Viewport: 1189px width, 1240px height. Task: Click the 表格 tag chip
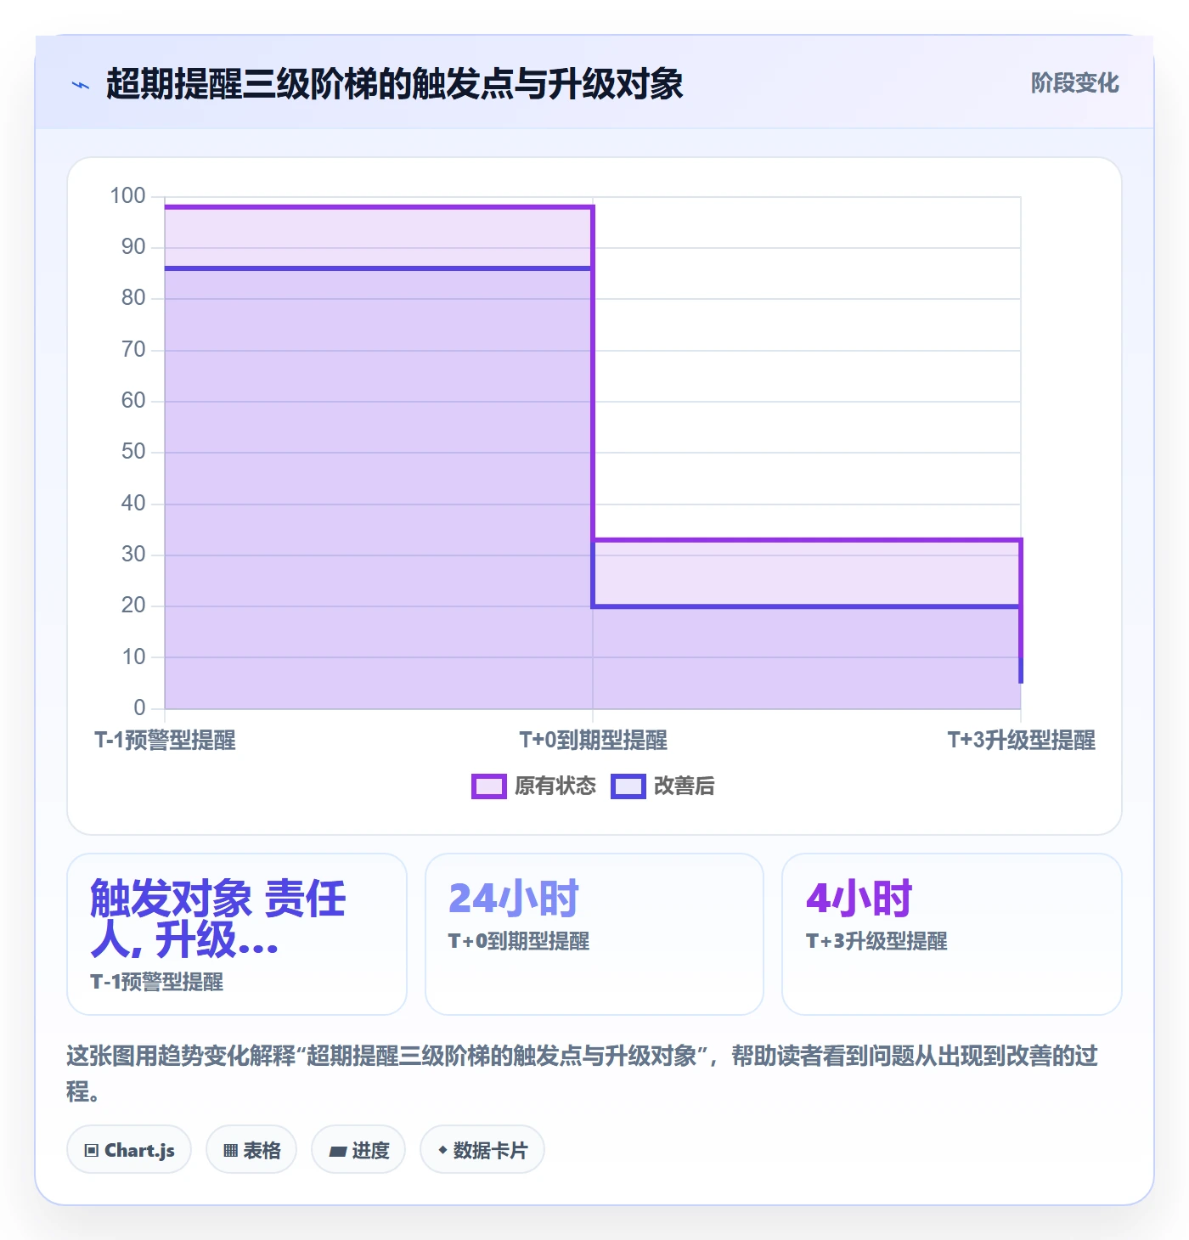pyautogui.click(x=251, y=1150)
